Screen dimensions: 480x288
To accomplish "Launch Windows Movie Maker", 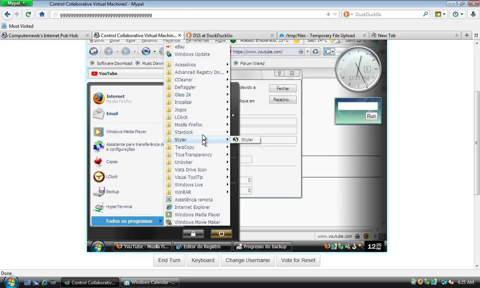I will (197, 222).
